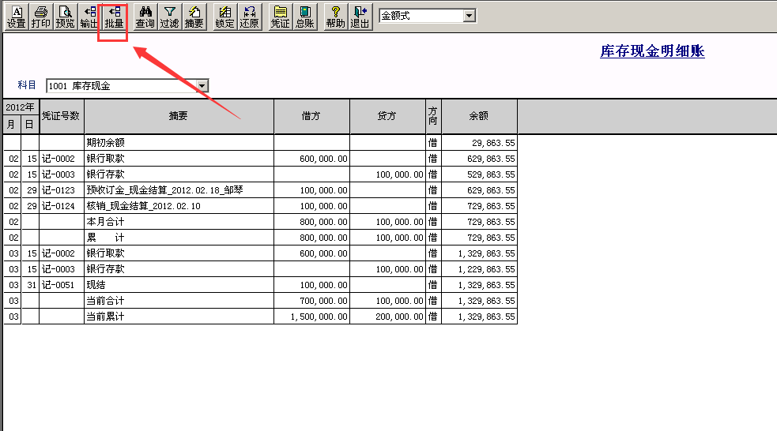Open the 摘要 (Summary) toolbar icon
The width and height of the screenshot is (777, 431).
click(x=194, y=17)
